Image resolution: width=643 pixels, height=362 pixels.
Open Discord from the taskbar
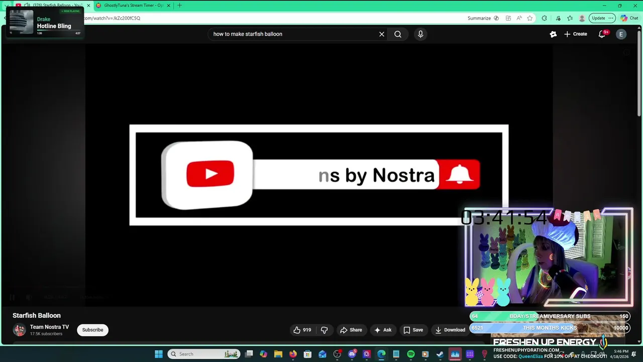click(352, 354)
